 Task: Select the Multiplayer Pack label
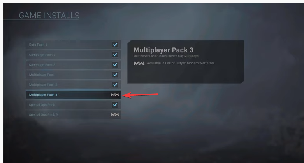tap(42, 75)
